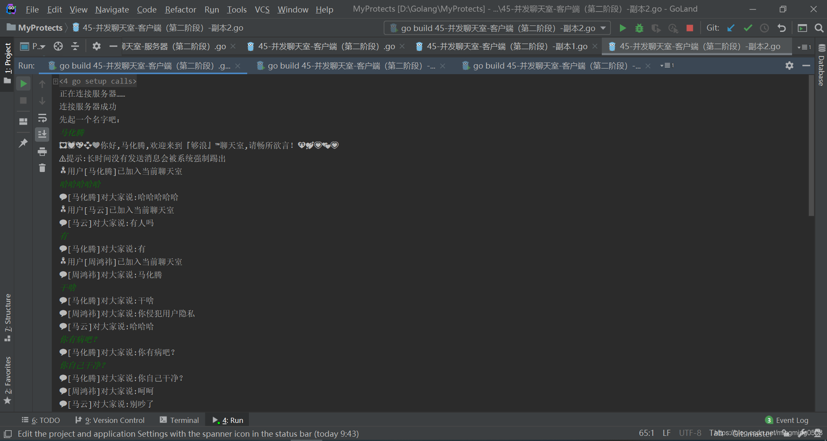
Task: Update project from Git
Action: (x=731, y=28)
